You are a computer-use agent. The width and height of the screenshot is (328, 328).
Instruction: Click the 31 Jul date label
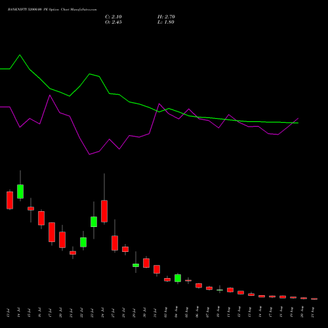coord(155,313)
